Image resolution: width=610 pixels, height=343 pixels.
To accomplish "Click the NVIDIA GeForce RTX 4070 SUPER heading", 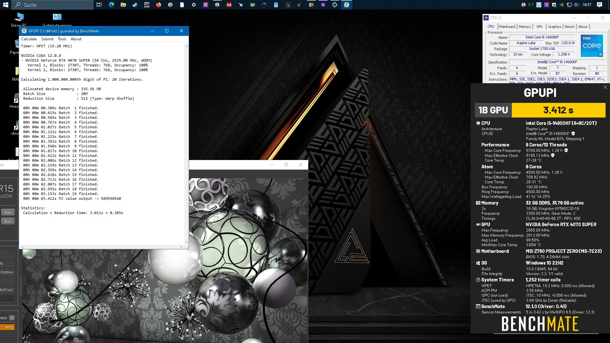I will pos(561,225).
